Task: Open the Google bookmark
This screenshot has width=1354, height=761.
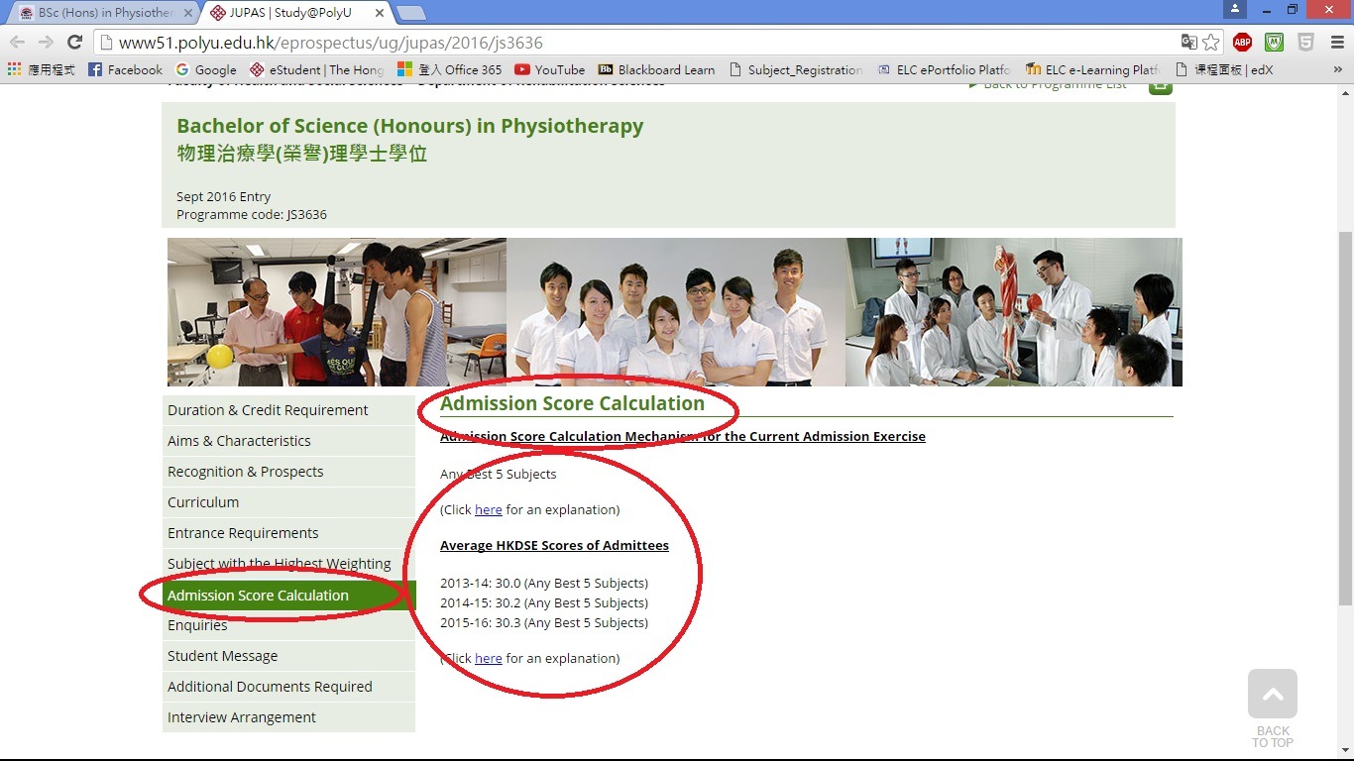Action: pyautogui.click(x=206, y=69)
